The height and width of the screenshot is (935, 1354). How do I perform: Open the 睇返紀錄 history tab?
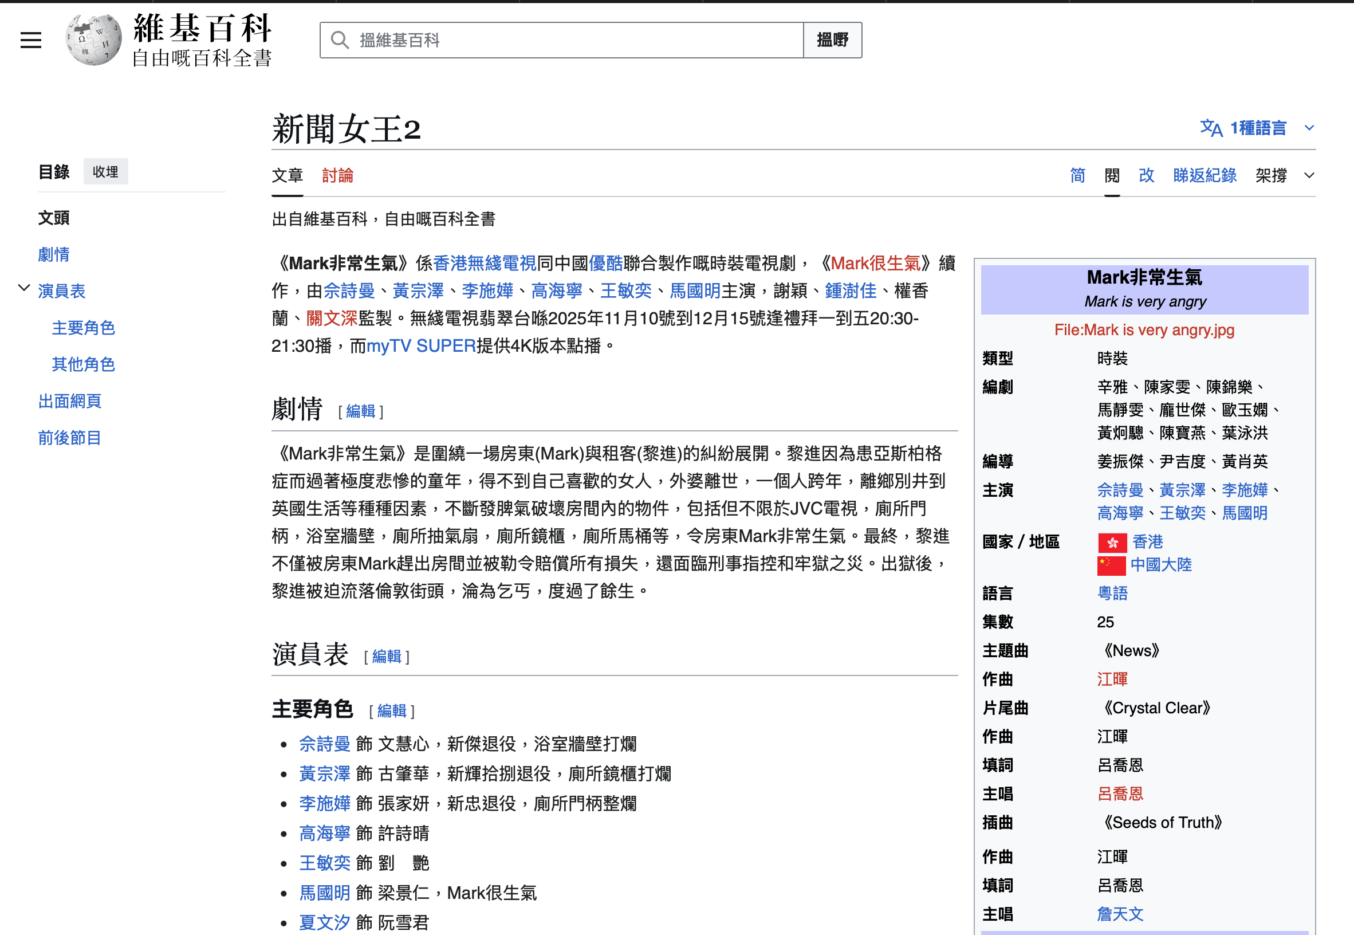point(1204,175)
